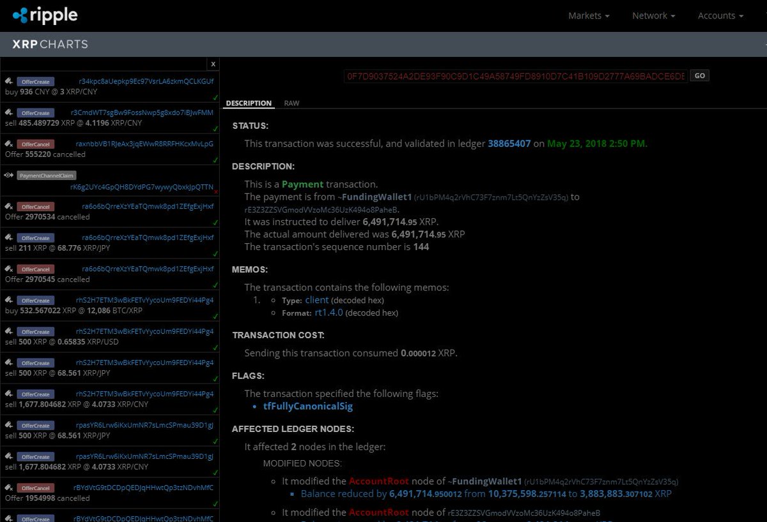Close the transaction feed panel with the x button
The width and height of the screenshot is (767, 522).
coord(213,64)
